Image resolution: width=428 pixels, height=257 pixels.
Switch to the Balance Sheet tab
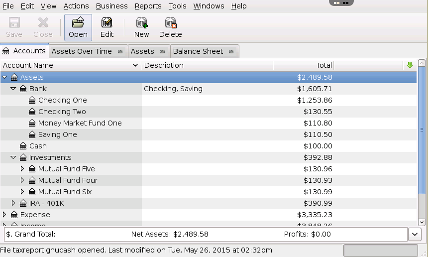[x=198, y=51]
